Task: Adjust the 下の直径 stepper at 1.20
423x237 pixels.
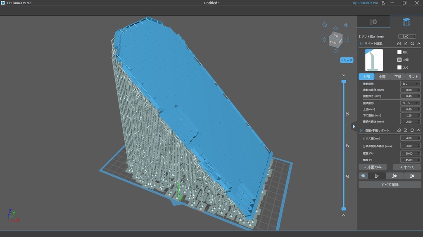Action: pyautogui.click(x=419, y=116)
